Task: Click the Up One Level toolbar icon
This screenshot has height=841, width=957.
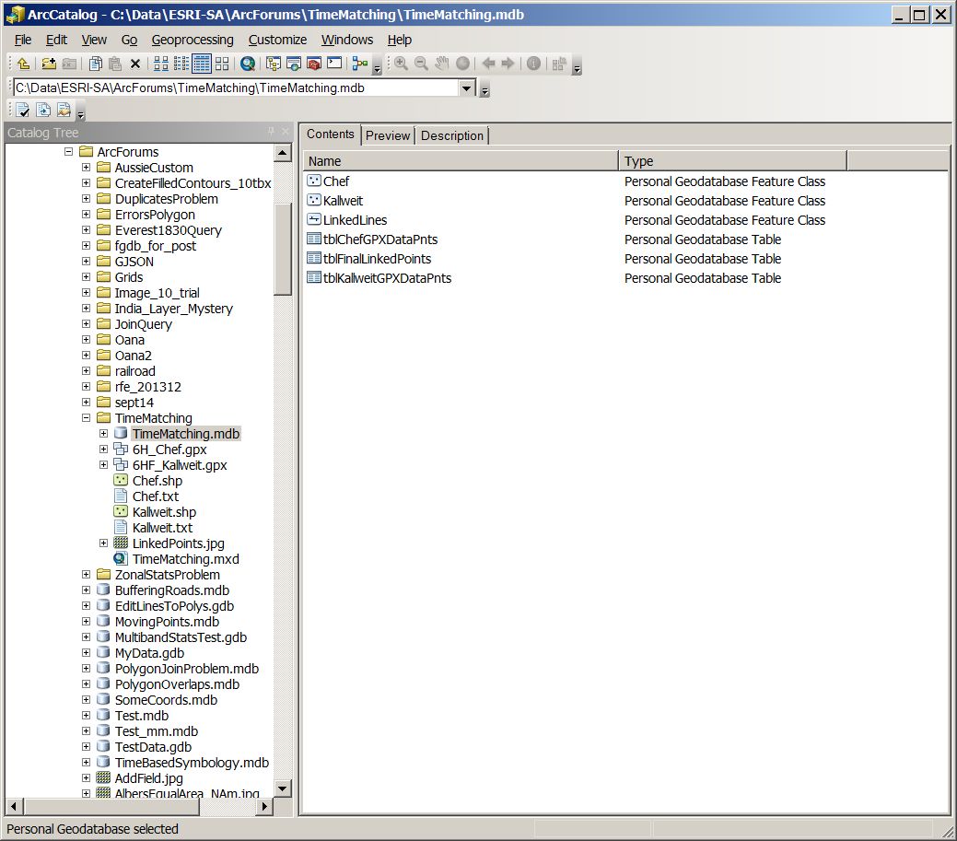Action: pyautogui.click(x=23, y=64)
